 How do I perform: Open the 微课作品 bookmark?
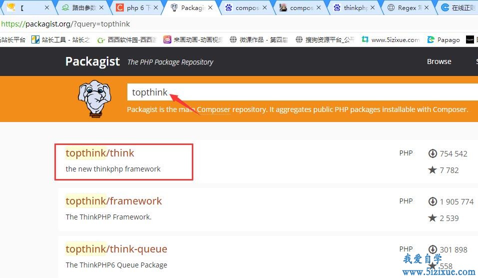click(259, 39)
